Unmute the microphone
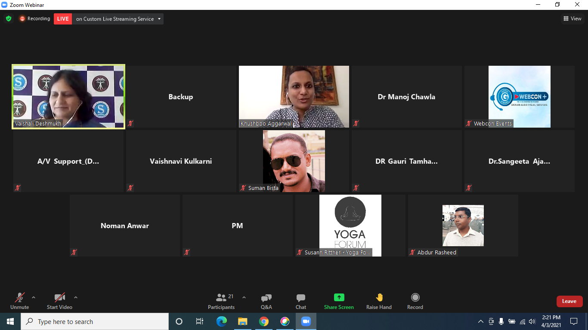Screen dimensions: 588x330 click(20, 301)
